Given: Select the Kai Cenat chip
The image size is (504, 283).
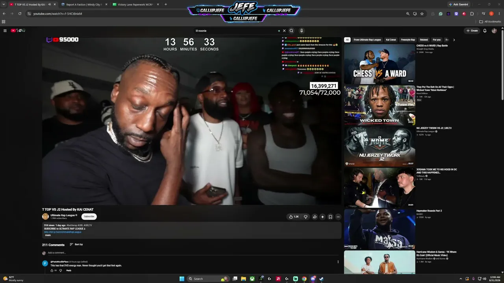Looking at the screenshot, I should (x=391, y=40).
